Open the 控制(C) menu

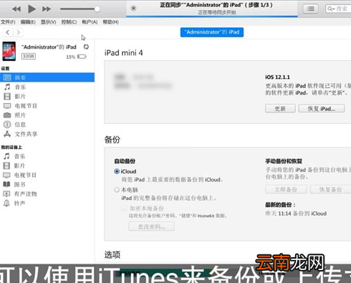click(69, 22)
